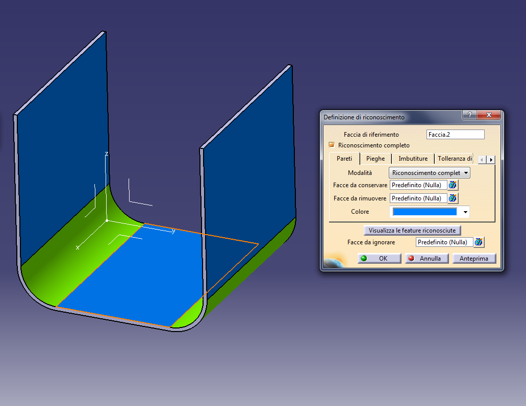Image resolution: width=526 pixels, height=406 pixels.
Task: Toggle the Riconoscimento completo checkbox
Action: tap(331, 145)
